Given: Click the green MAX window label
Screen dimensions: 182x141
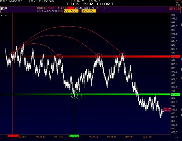Looking at the screenshot, I should click(x=178, y=3).
